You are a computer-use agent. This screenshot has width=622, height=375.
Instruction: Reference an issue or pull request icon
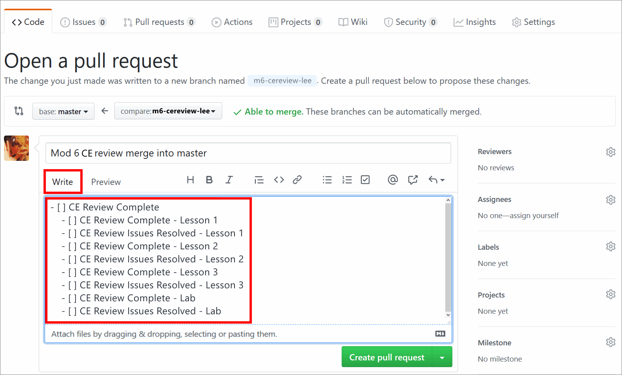413,180
